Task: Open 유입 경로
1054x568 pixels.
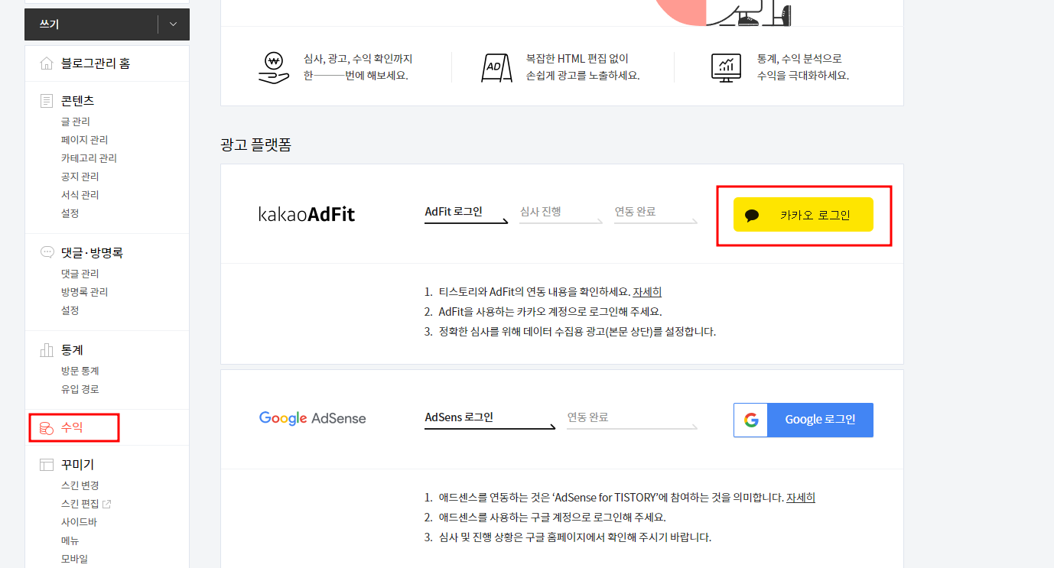Action: 80,389
